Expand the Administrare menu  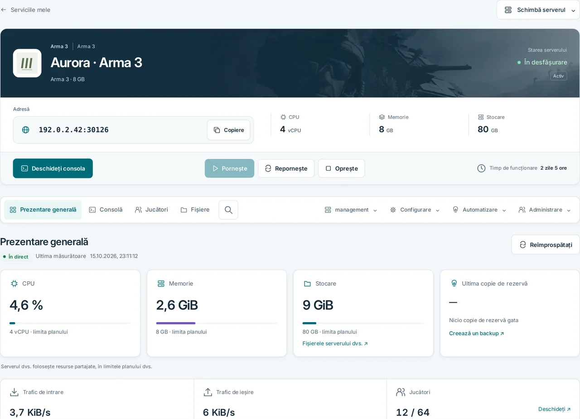545,210
